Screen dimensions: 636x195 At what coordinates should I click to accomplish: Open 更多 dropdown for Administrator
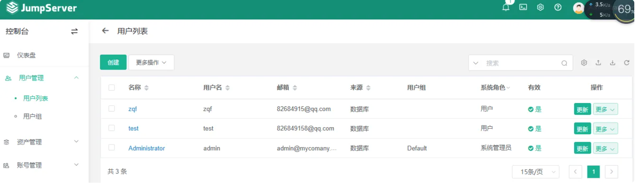pyautogui.click(x=605, y=148)
